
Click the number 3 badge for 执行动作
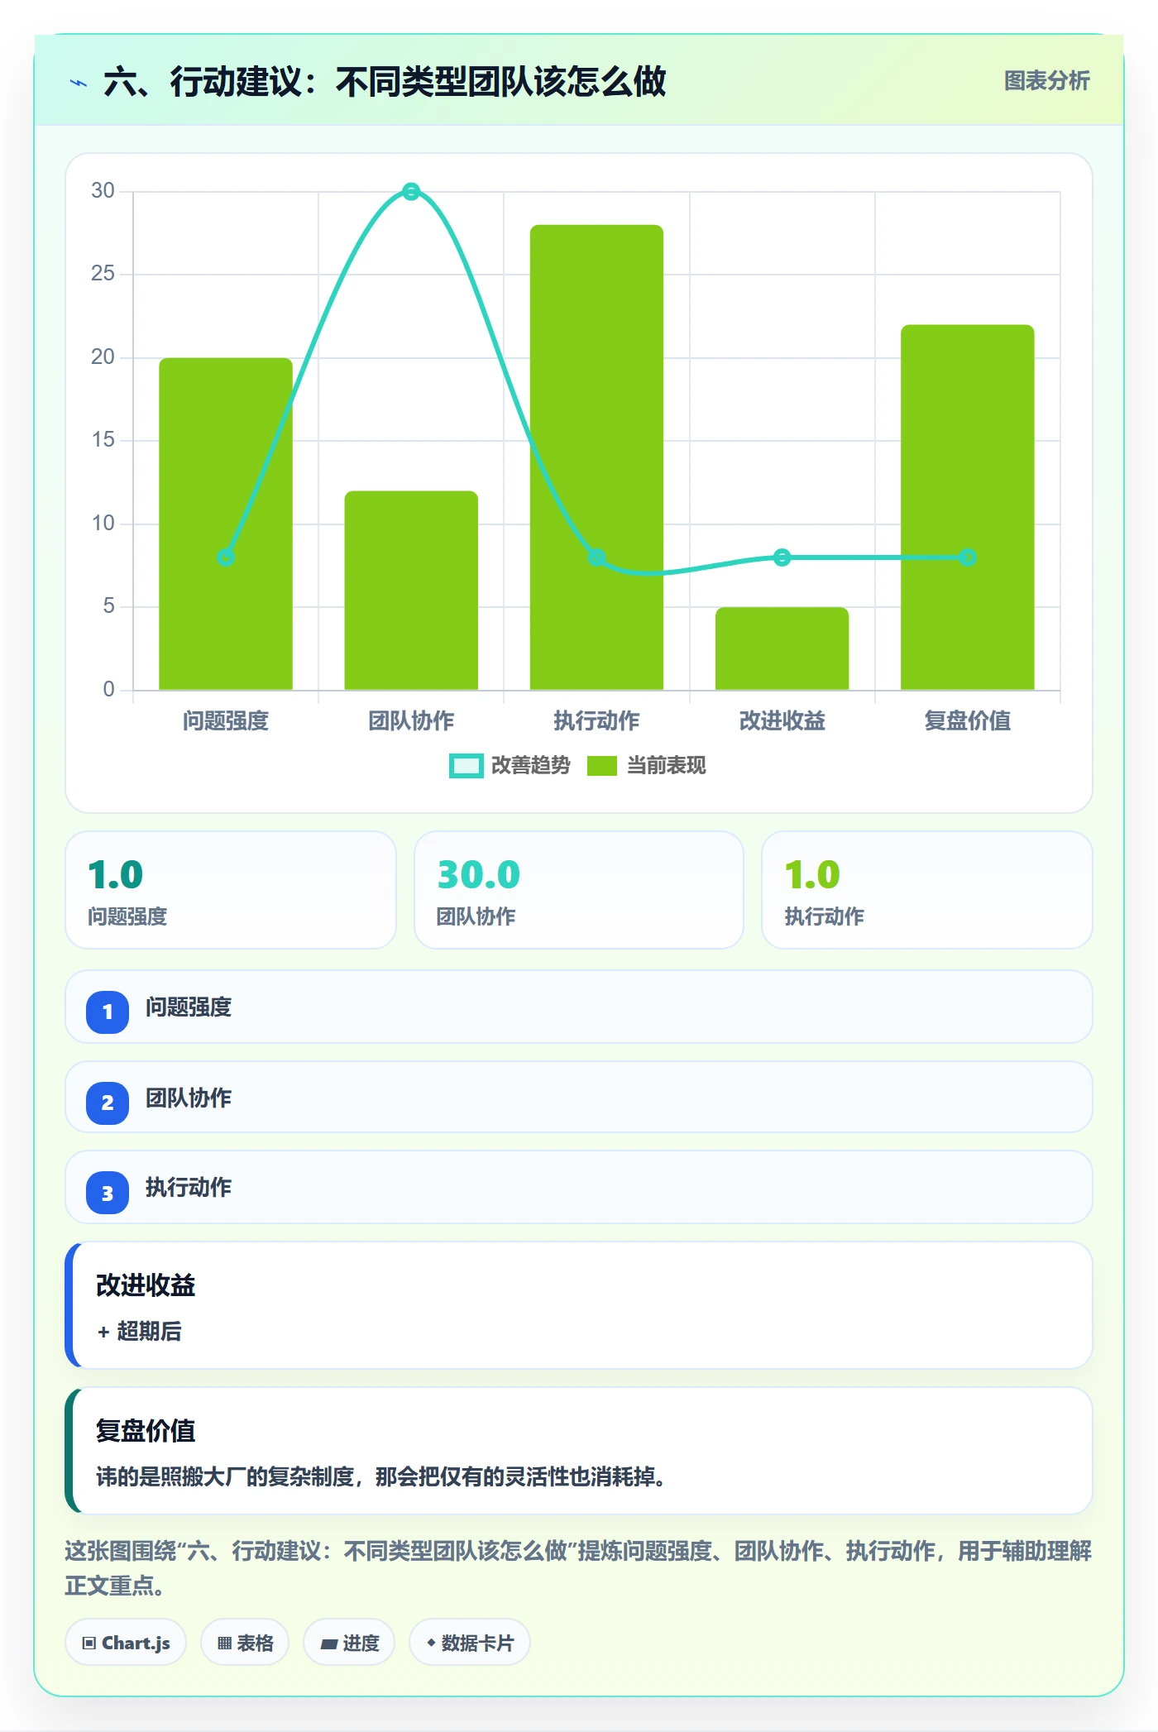pyautogui.click(x=108, y=1193)
